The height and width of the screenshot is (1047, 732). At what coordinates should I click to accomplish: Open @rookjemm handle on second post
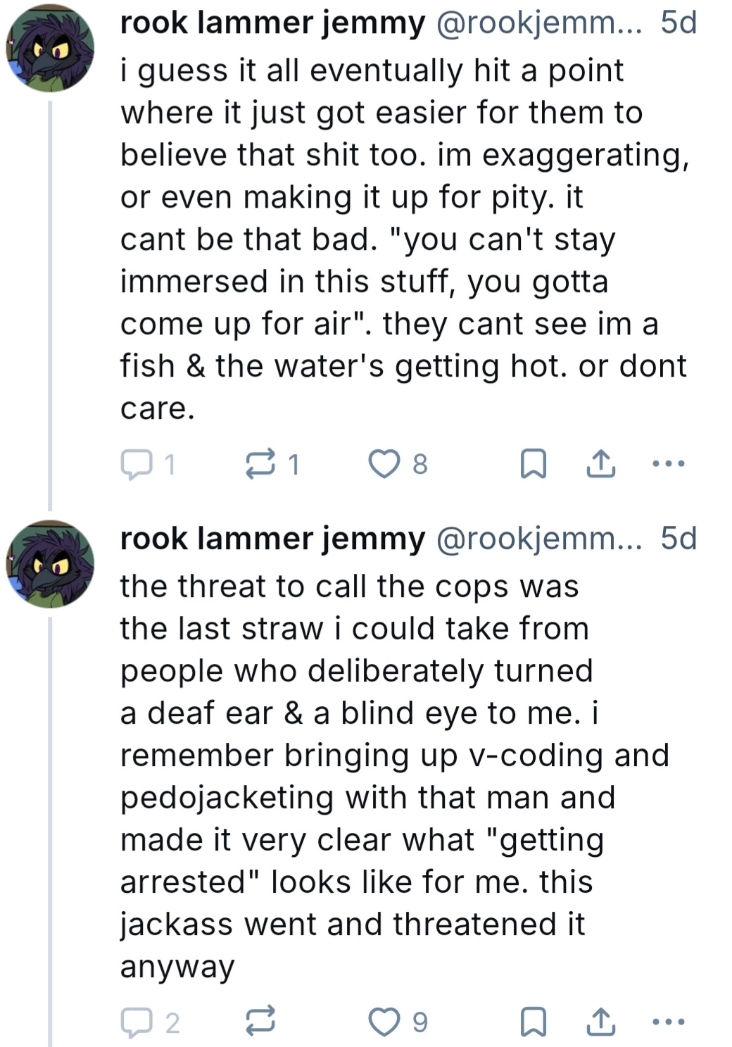coord(539,539)
